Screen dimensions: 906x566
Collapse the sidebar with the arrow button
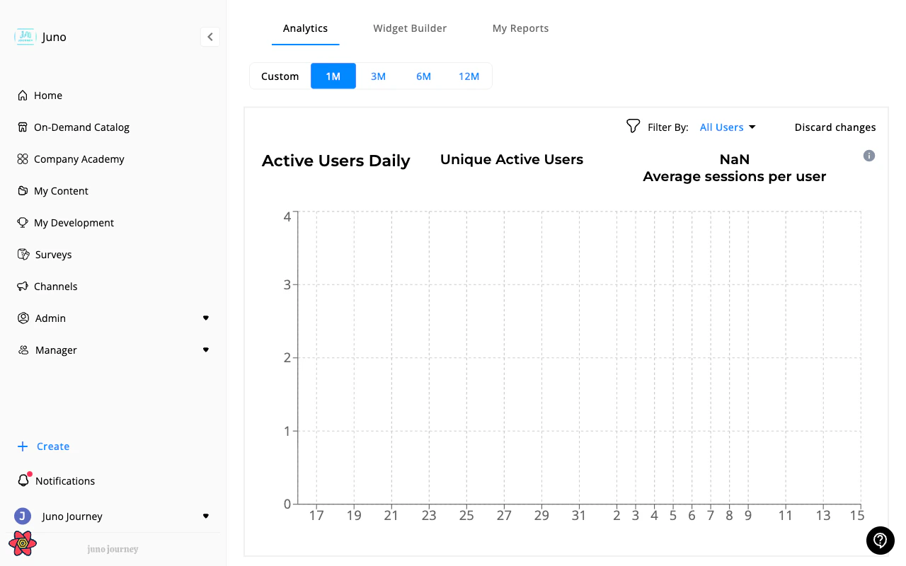210,36
